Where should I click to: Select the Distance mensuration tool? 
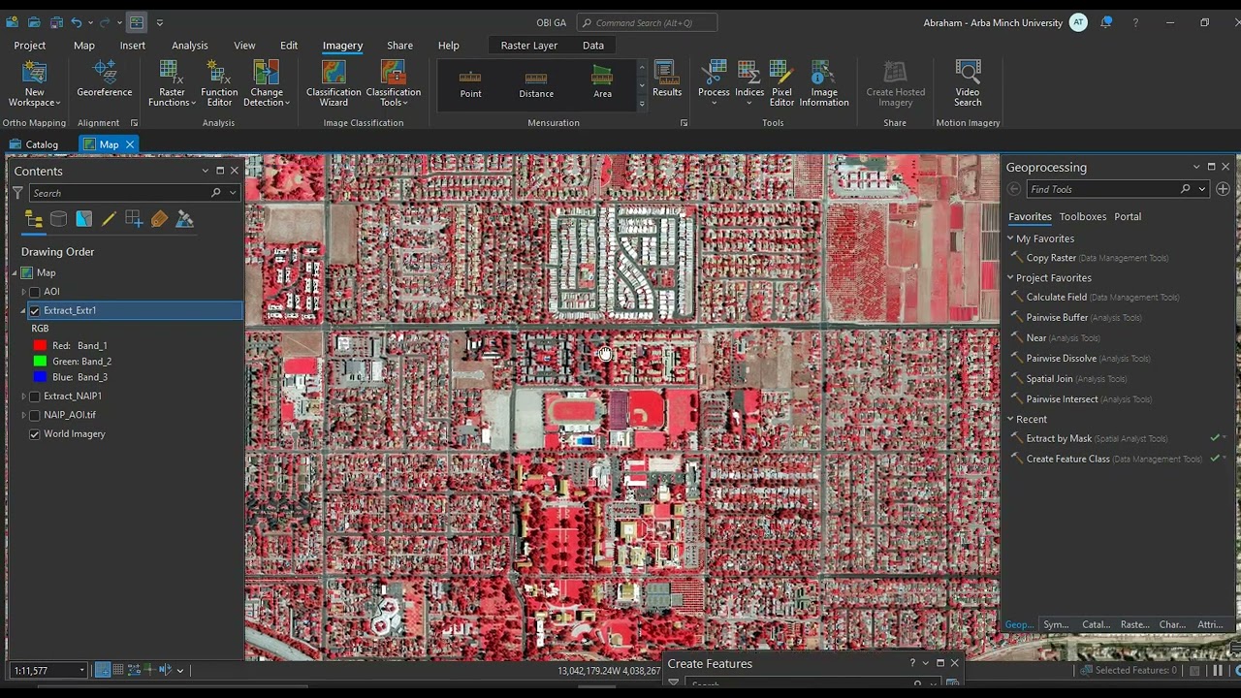tap(536, 84)
